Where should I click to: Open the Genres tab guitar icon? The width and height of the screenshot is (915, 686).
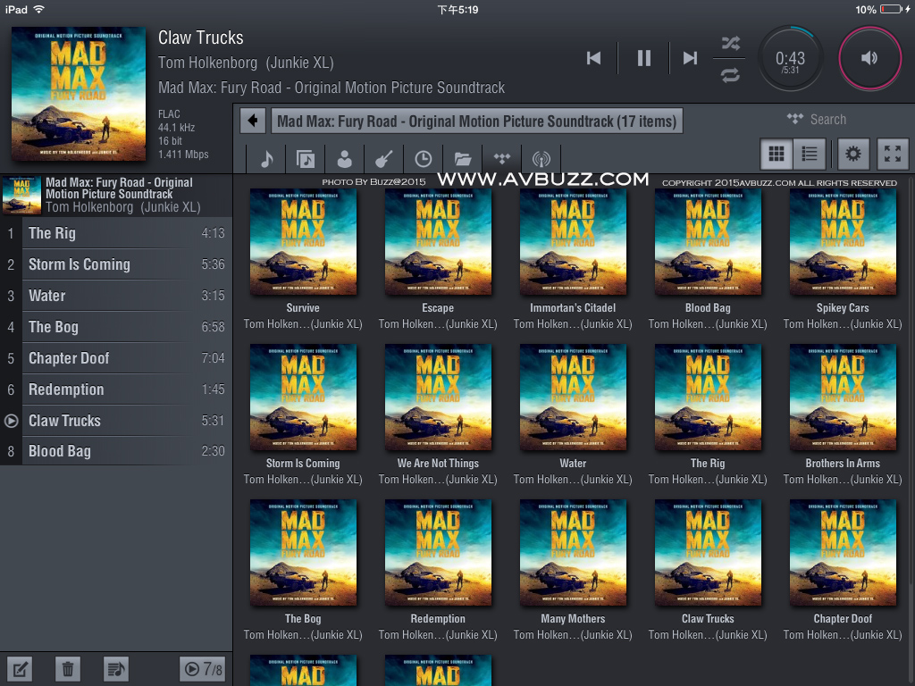383,159
